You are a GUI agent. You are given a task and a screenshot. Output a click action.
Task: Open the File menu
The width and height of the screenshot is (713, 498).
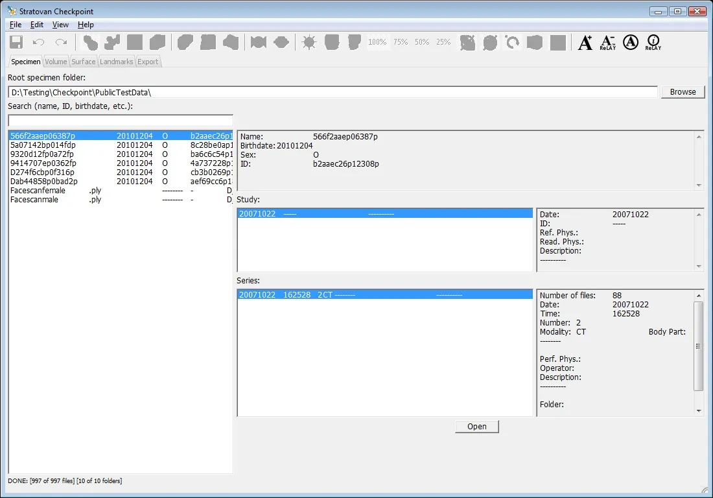[16, 25]
